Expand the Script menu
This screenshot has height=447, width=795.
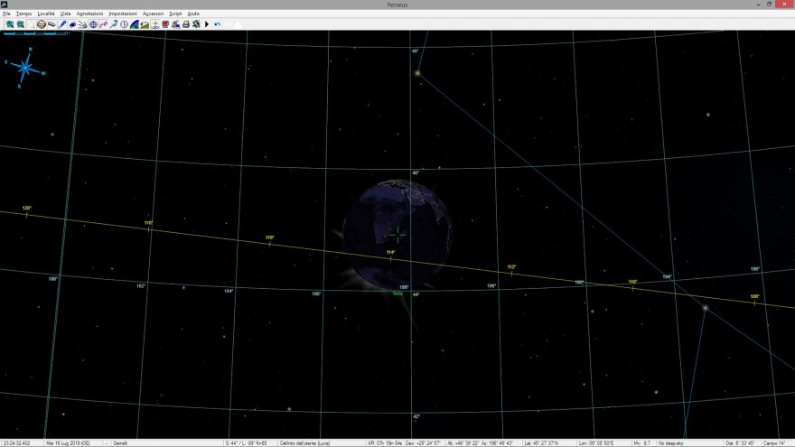(175, 14)
